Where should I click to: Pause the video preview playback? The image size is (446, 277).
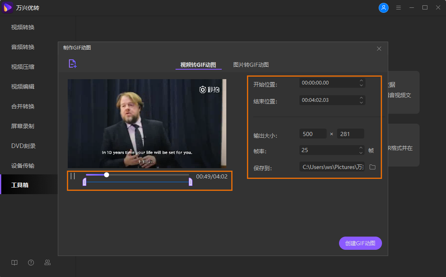coord(73,176)
